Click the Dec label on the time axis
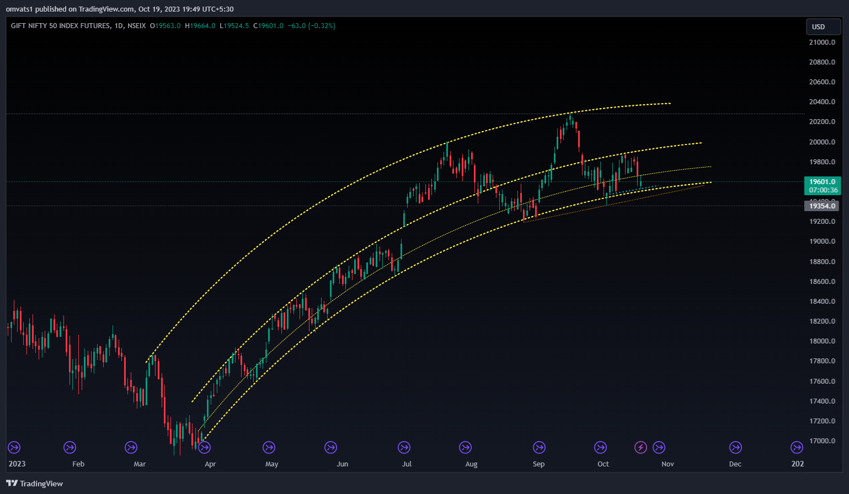Viewport: 849px width, 494px height. 735,464
